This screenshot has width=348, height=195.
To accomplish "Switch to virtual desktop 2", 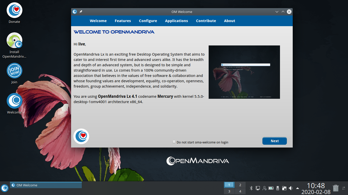I will click(x=240, y=185).
